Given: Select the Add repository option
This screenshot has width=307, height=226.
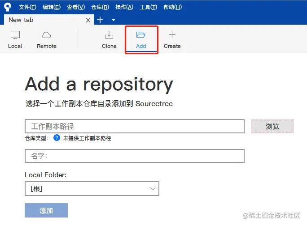Looking at the screenshot, I should (x=141, y=40).
